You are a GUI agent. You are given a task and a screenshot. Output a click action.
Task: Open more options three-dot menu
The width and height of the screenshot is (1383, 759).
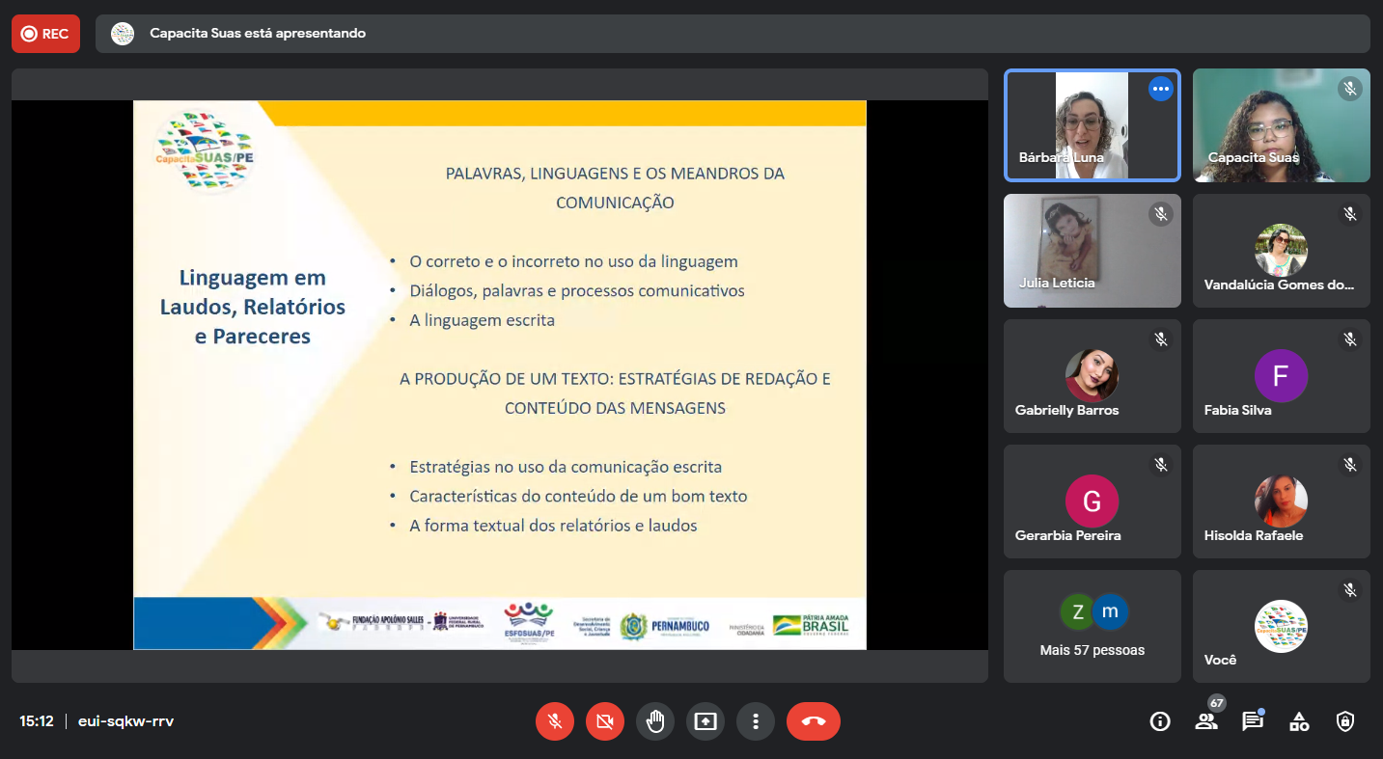pos(756,721)
